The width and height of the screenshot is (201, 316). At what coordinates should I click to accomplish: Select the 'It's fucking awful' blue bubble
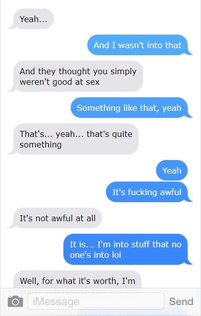click(x=149, y=192)
